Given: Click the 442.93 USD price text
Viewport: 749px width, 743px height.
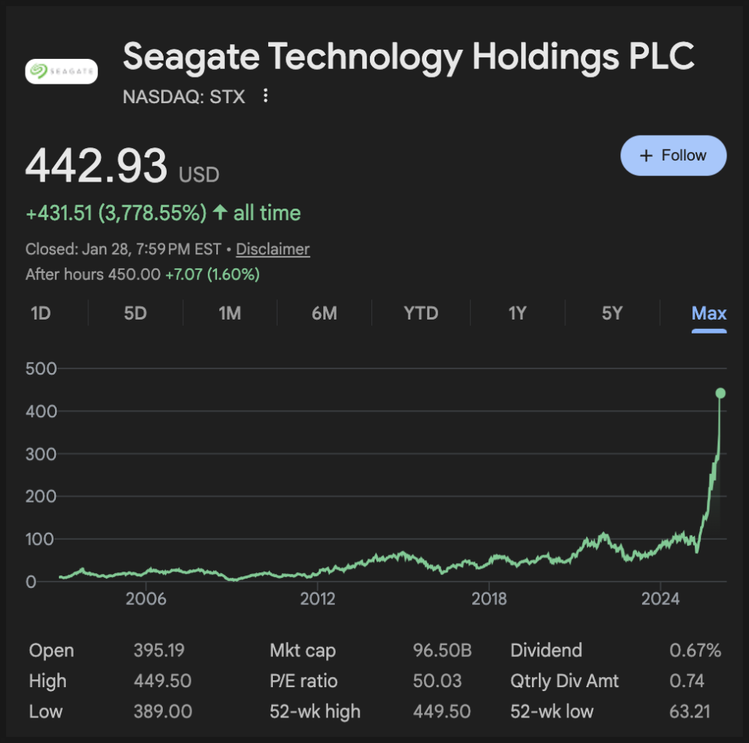Looking at the screenshot, I should point(96,166).
